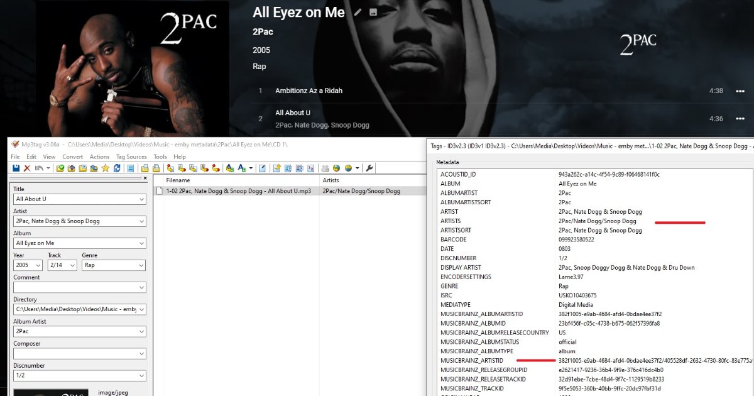Close the tag panel with small x
The image size is (754, 396).
point(146,178)
